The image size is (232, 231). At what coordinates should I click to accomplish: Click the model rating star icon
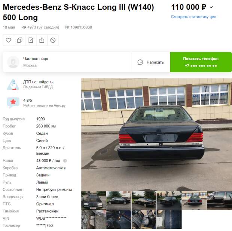(13, 102)
